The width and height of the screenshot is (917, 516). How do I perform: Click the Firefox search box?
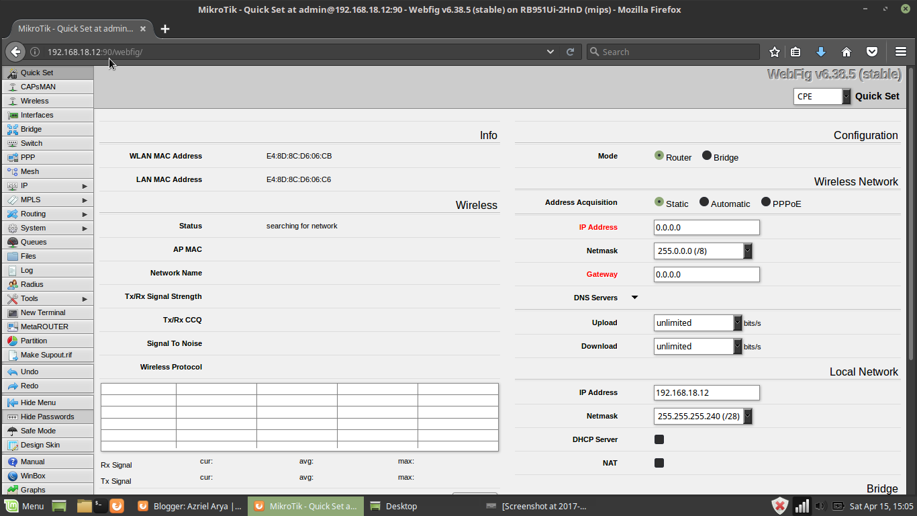[673, 52]
